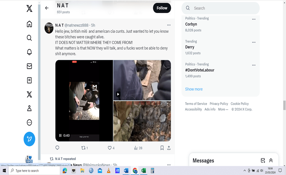Open Profile person icon in sidebar
Screen dimensions: 286x175
point(29,108)
